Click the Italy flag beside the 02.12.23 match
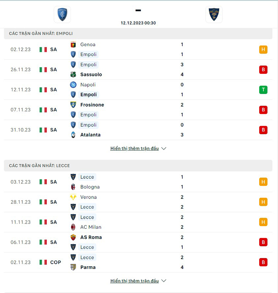Image resolution: width=278 pixels, height=293 pixels. tap(43, 49)
